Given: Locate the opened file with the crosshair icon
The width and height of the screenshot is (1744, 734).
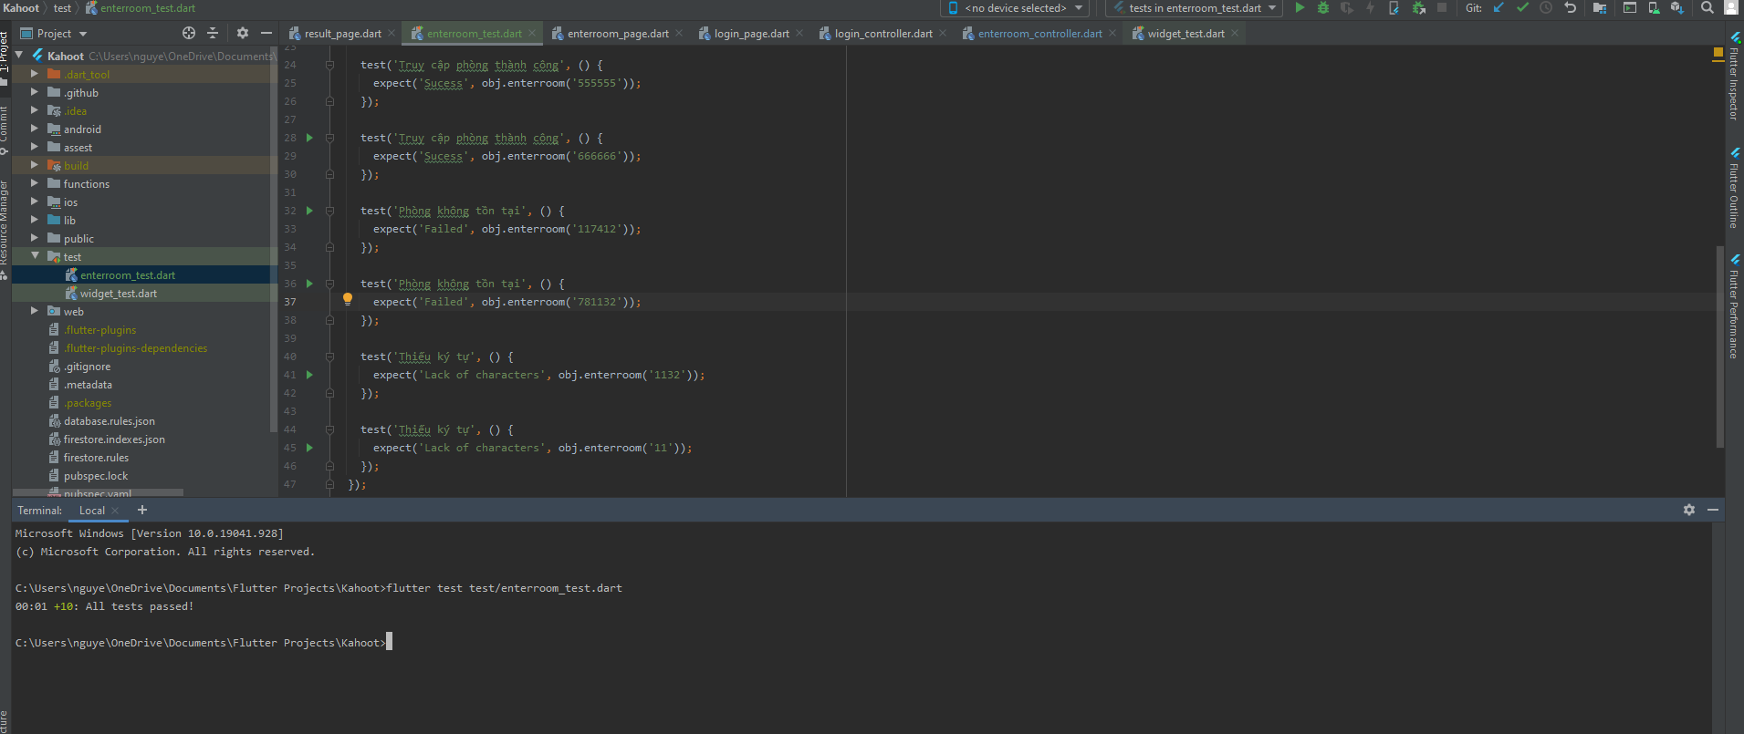Looking at the screenshot, I should tap(189, 33).
